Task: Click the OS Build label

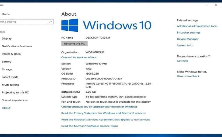Action: coord(67,74)
